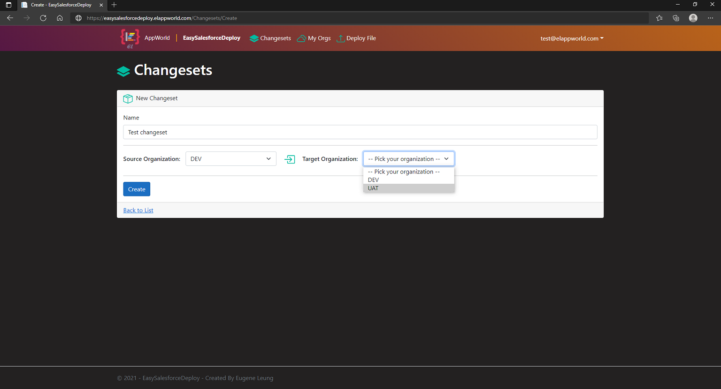Select DEV option in target list

tap(374, 180)
